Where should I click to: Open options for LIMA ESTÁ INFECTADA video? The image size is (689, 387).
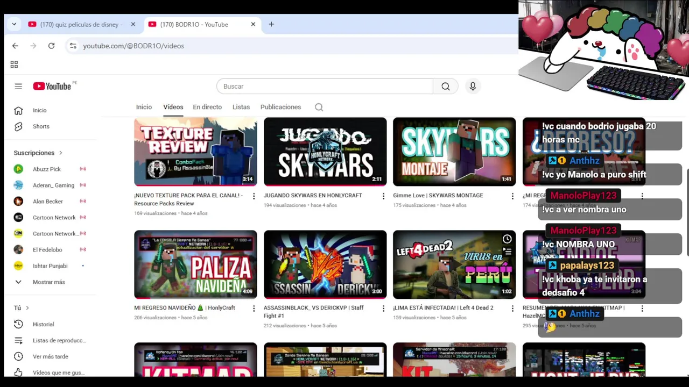512,309
